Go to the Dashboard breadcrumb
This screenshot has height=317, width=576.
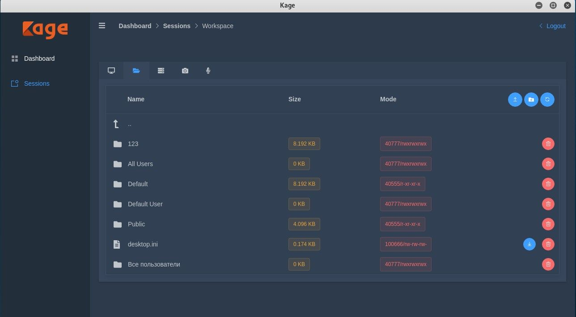135,26
